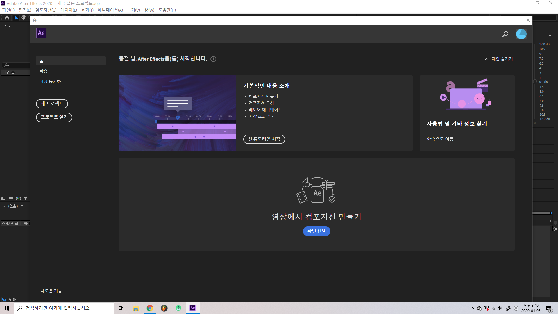Create new folder in project panel
558x314 pixels.
tap(11, 198)
